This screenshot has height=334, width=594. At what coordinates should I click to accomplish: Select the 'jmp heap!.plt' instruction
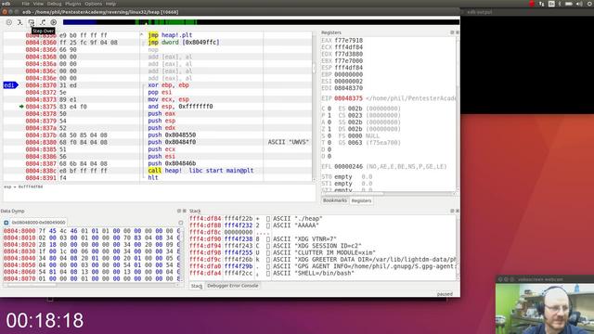click(170, 35)
